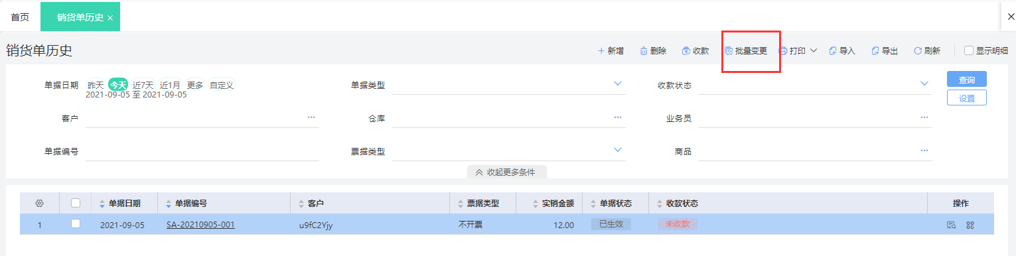The width and height of the screenshot is (1016, 256).
Task: Click the 导出 export icon
Action: tap(875, 51)
